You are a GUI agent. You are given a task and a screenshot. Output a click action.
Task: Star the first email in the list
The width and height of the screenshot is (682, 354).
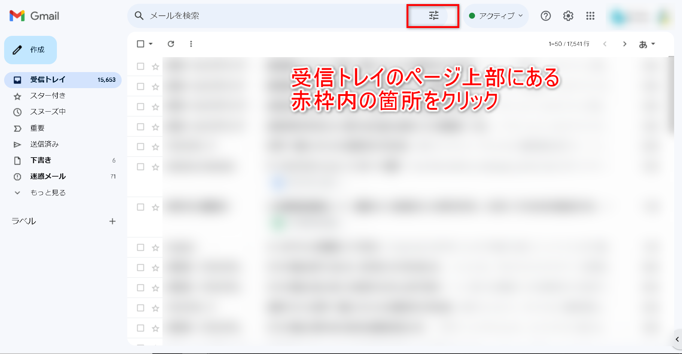pos(155,67)
